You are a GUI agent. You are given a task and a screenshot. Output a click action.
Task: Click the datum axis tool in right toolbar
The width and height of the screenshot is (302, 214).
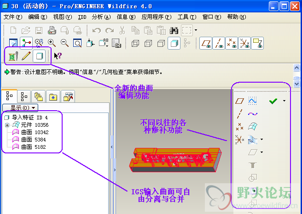click(239, 114)
